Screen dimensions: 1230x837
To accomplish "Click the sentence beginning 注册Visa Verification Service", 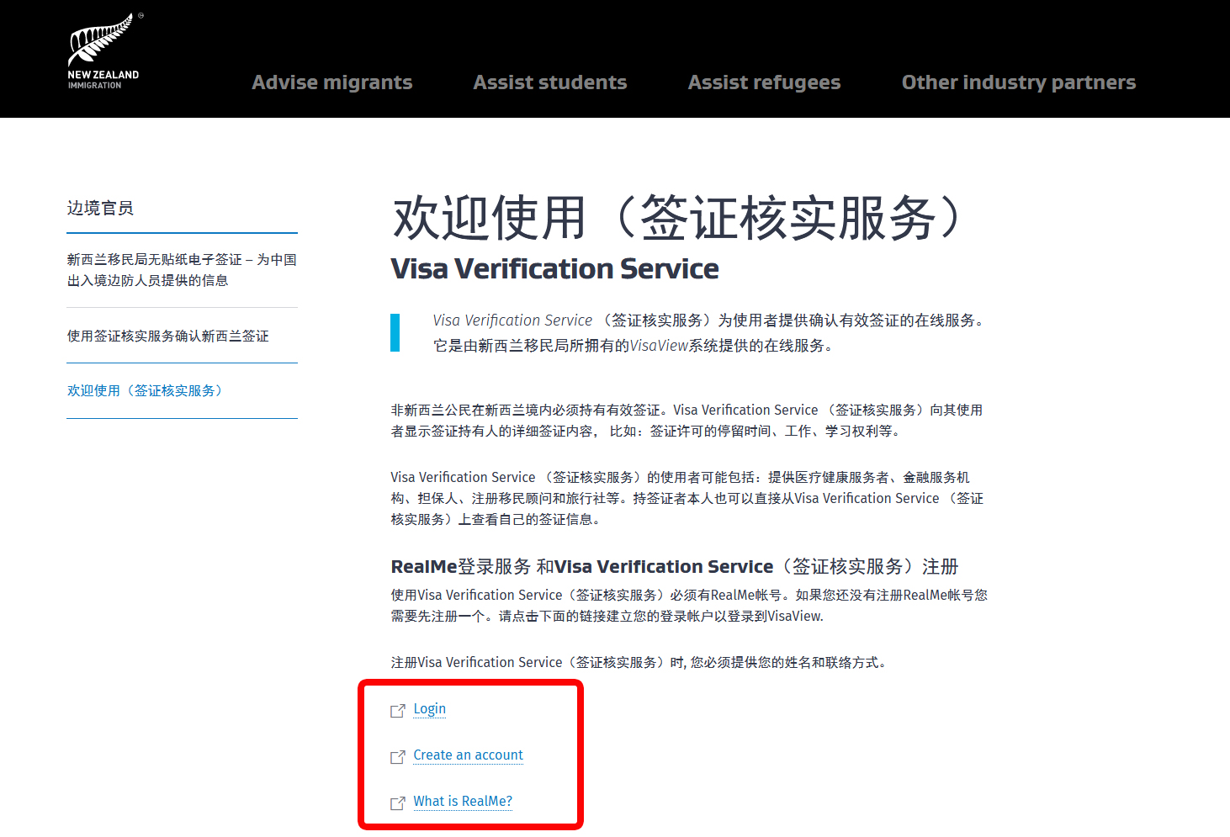I will click(x=641, y=663).
